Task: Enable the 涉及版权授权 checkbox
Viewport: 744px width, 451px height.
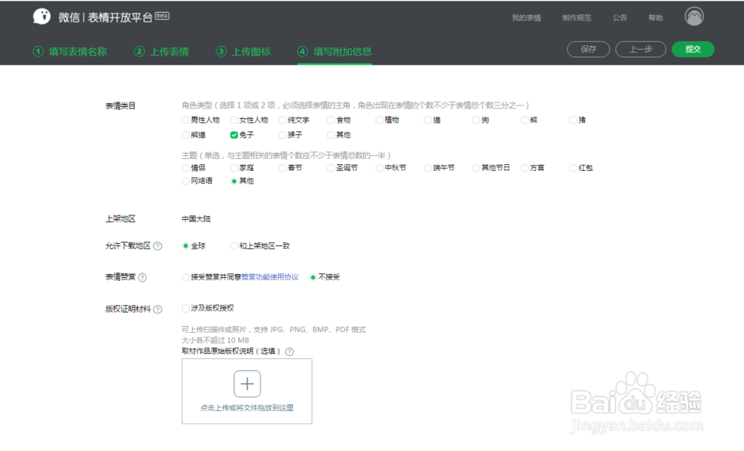Action: [x=185, y=308]
